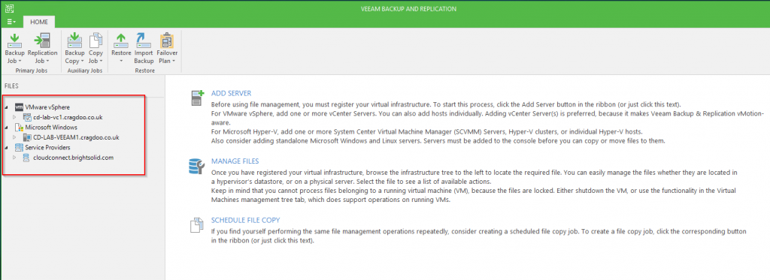
Task: Open the Replication Job ribbon button
Action: [43, 49]
